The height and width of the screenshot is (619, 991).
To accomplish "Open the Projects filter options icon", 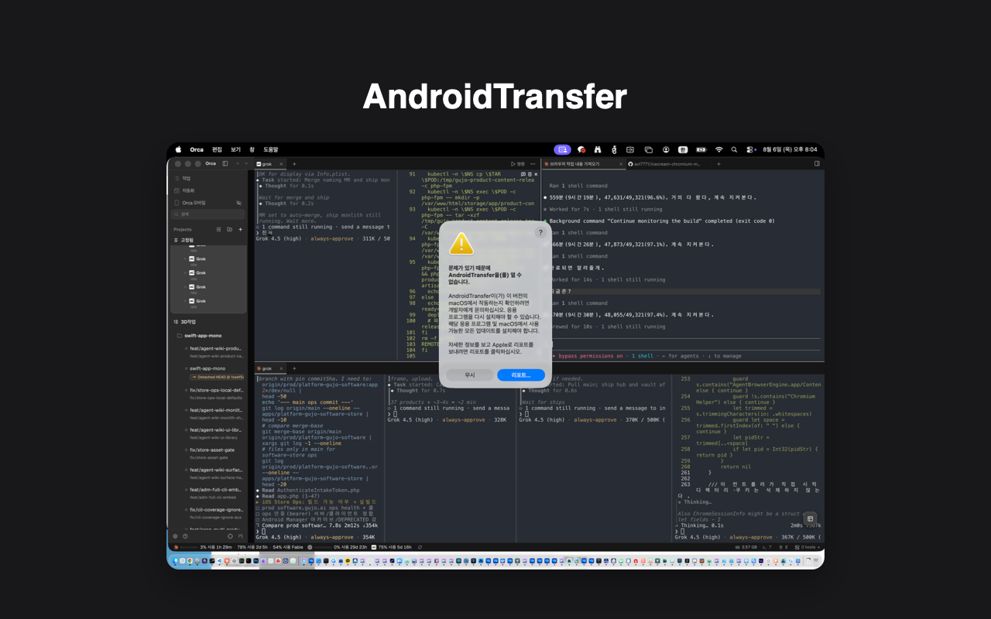I will click(x=219, y=230).
